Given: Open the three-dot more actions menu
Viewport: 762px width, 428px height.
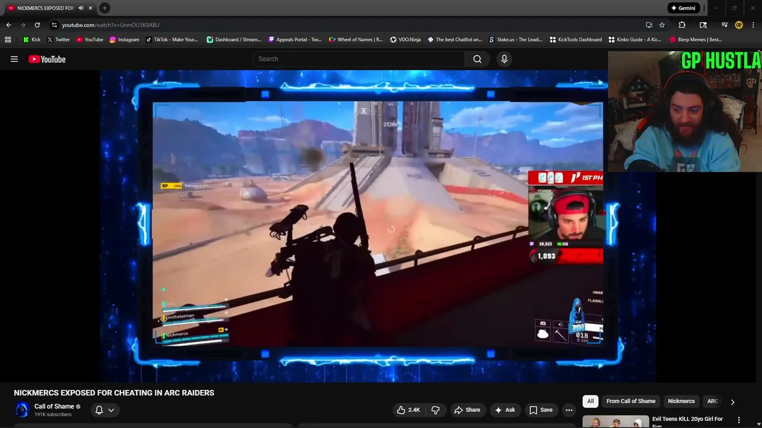Looking at the screenshot, I should 569,410.
